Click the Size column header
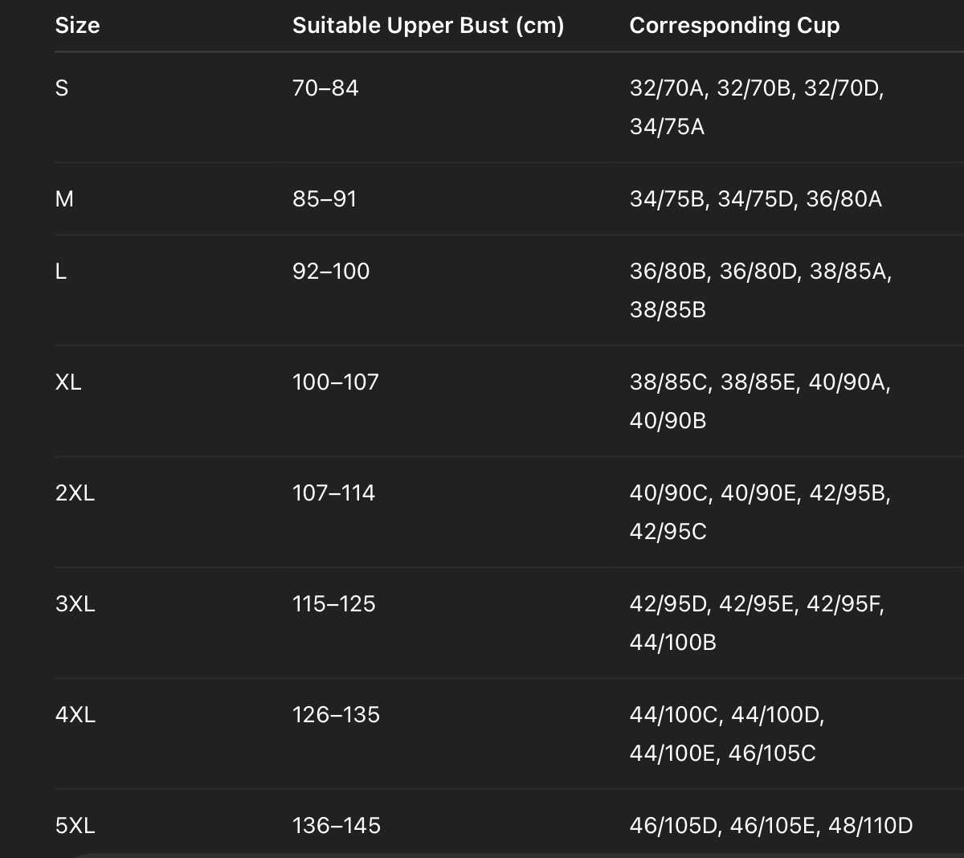Image resolution: width=964 pixels, height=858 pixels. coord(77,26)
